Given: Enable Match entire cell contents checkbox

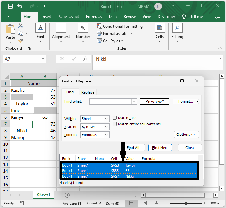Looking at the screenshot, I should (x=115, y=124).
